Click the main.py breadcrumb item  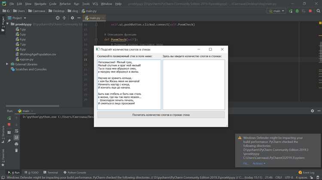pos(89,11)
